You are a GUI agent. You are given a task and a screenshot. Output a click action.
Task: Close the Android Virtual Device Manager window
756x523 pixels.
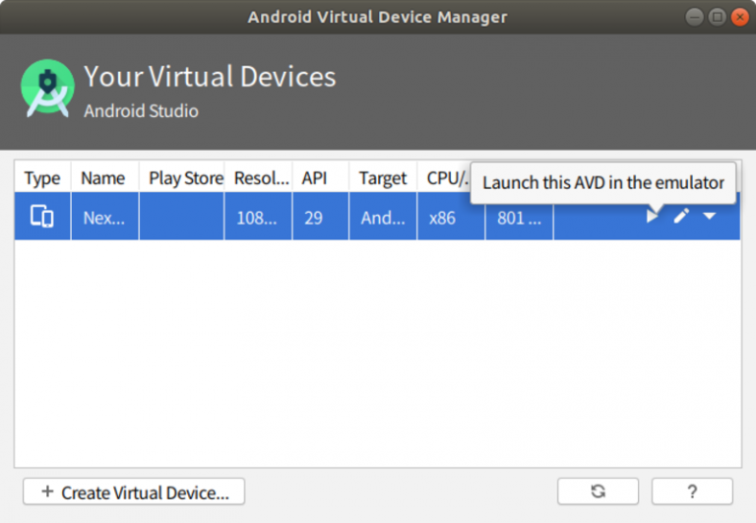[x=738, y=17]
